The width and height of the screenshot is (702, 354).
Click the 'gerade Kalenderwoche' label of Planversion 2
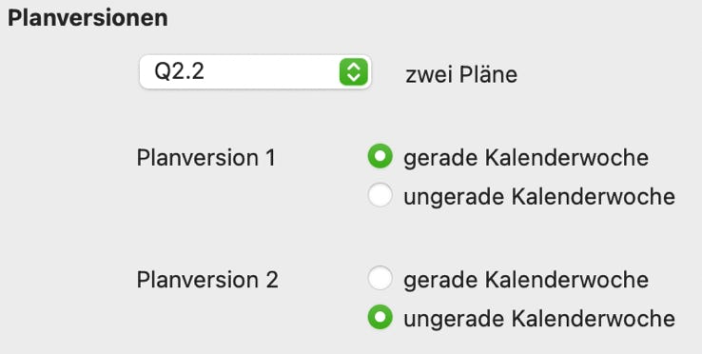click(526, 280)
